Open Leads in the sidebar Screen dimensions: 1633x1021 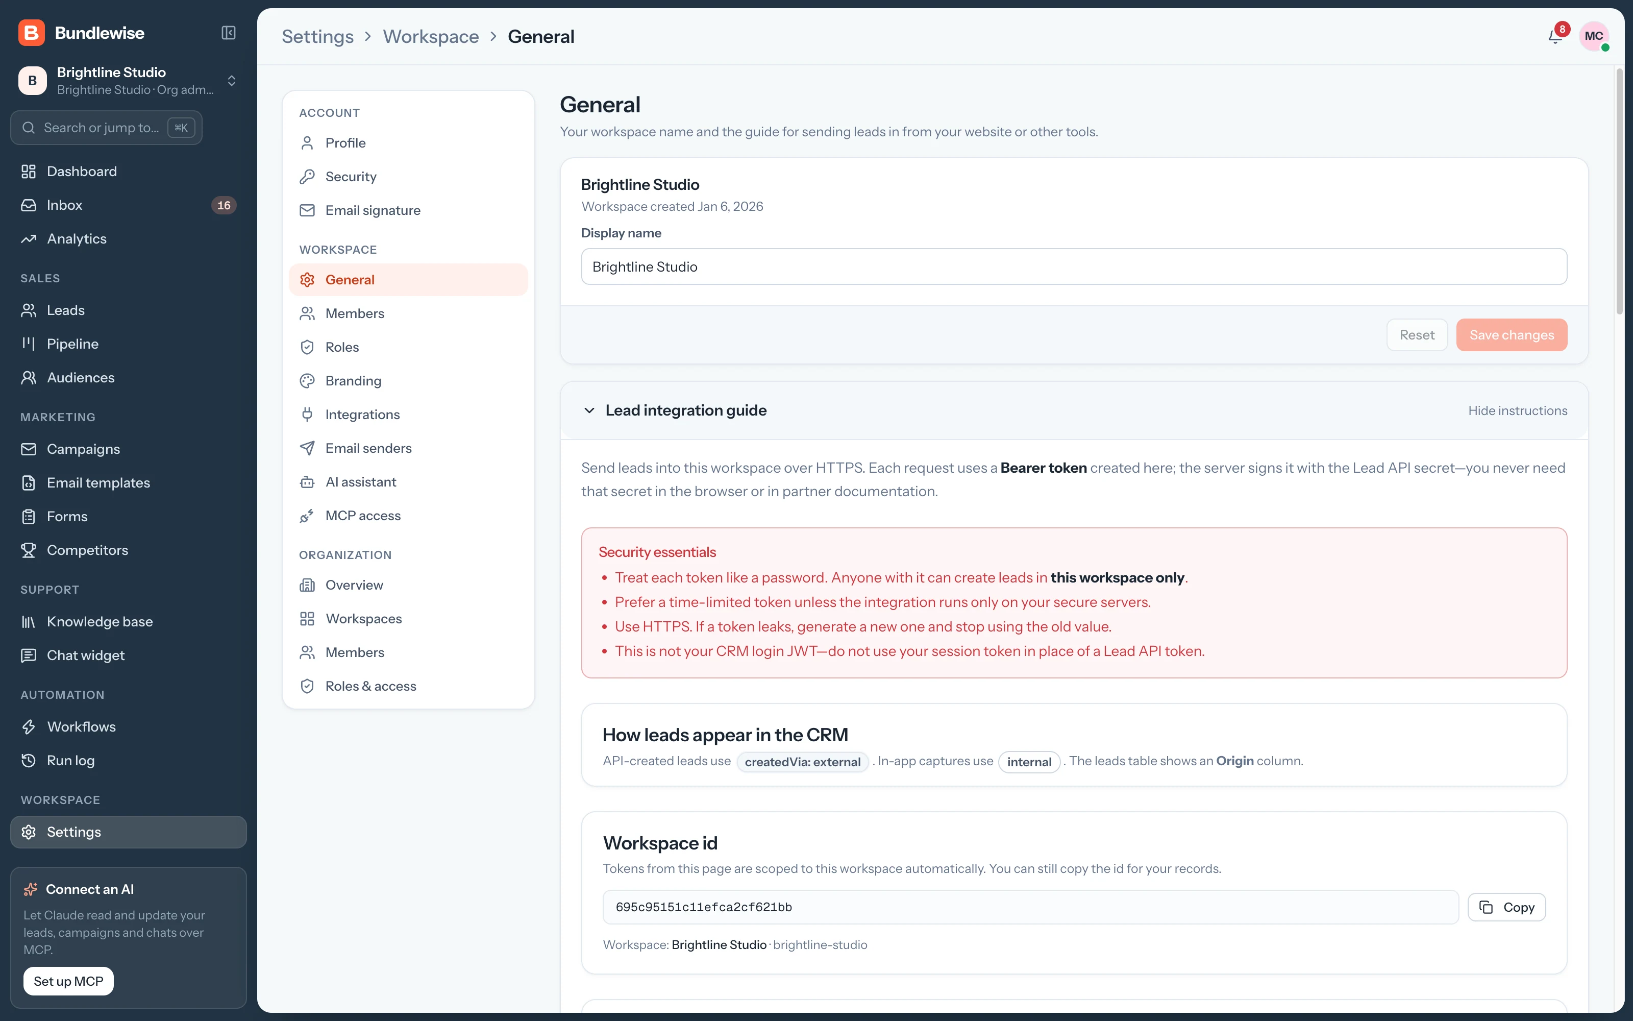tap(128, 310)
